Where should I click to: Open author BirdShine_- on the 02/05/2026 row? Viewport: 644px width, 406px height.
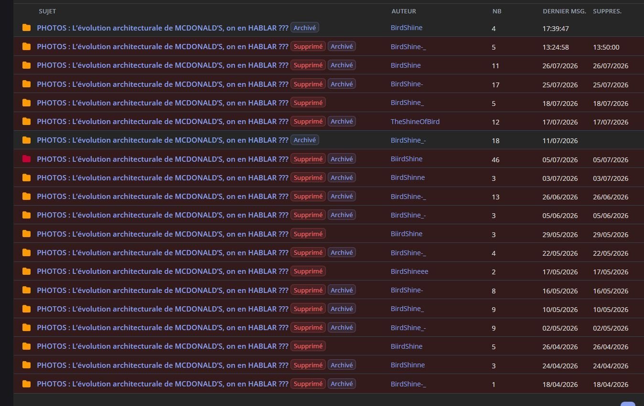pyautogui.click(x=408, y=327)
